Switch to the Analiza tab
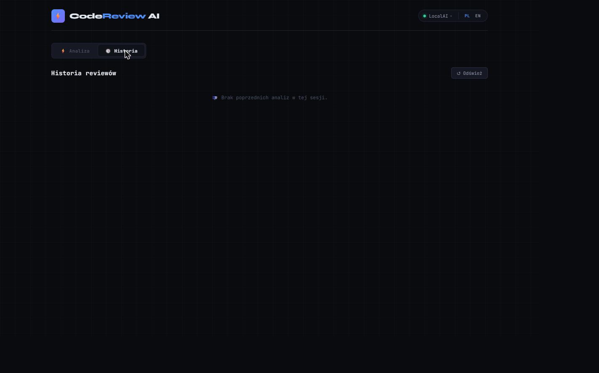The height and width of the screenshot is (373, 599). 75,51
